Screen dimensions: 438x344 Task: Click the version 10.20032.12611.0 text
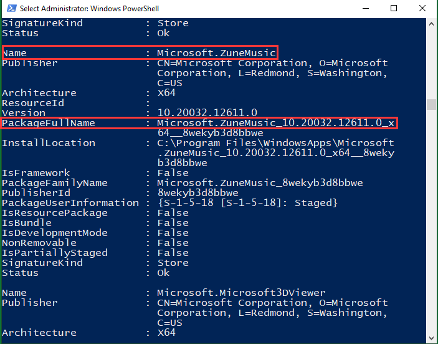207,113
